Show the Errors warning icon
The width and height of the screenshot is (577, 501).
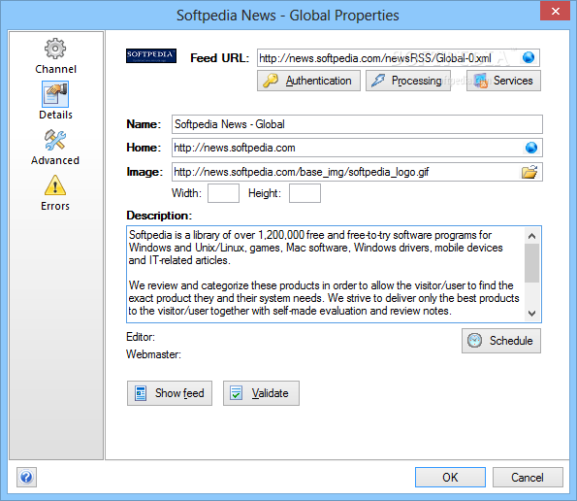pos(55,185)
